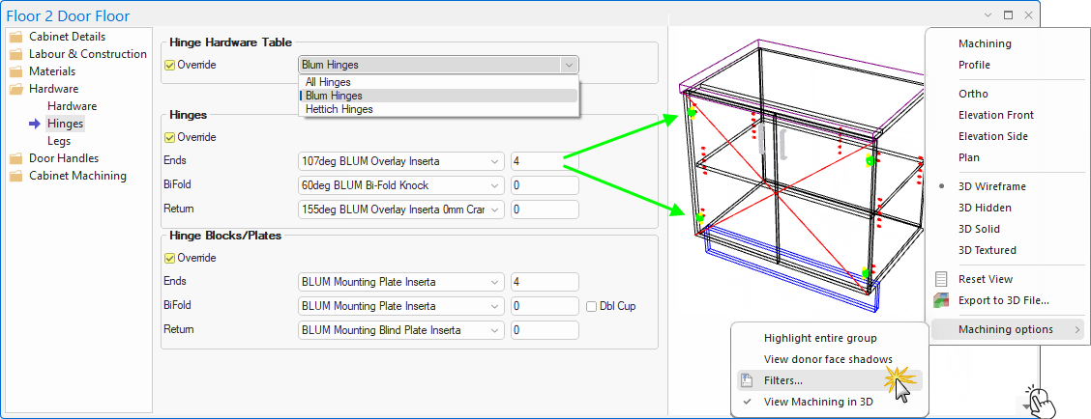The width and height of the screenshot is (1091, 419).
Task: Choose Hettich Hinges from the list
Action: [x=339, y=109]
